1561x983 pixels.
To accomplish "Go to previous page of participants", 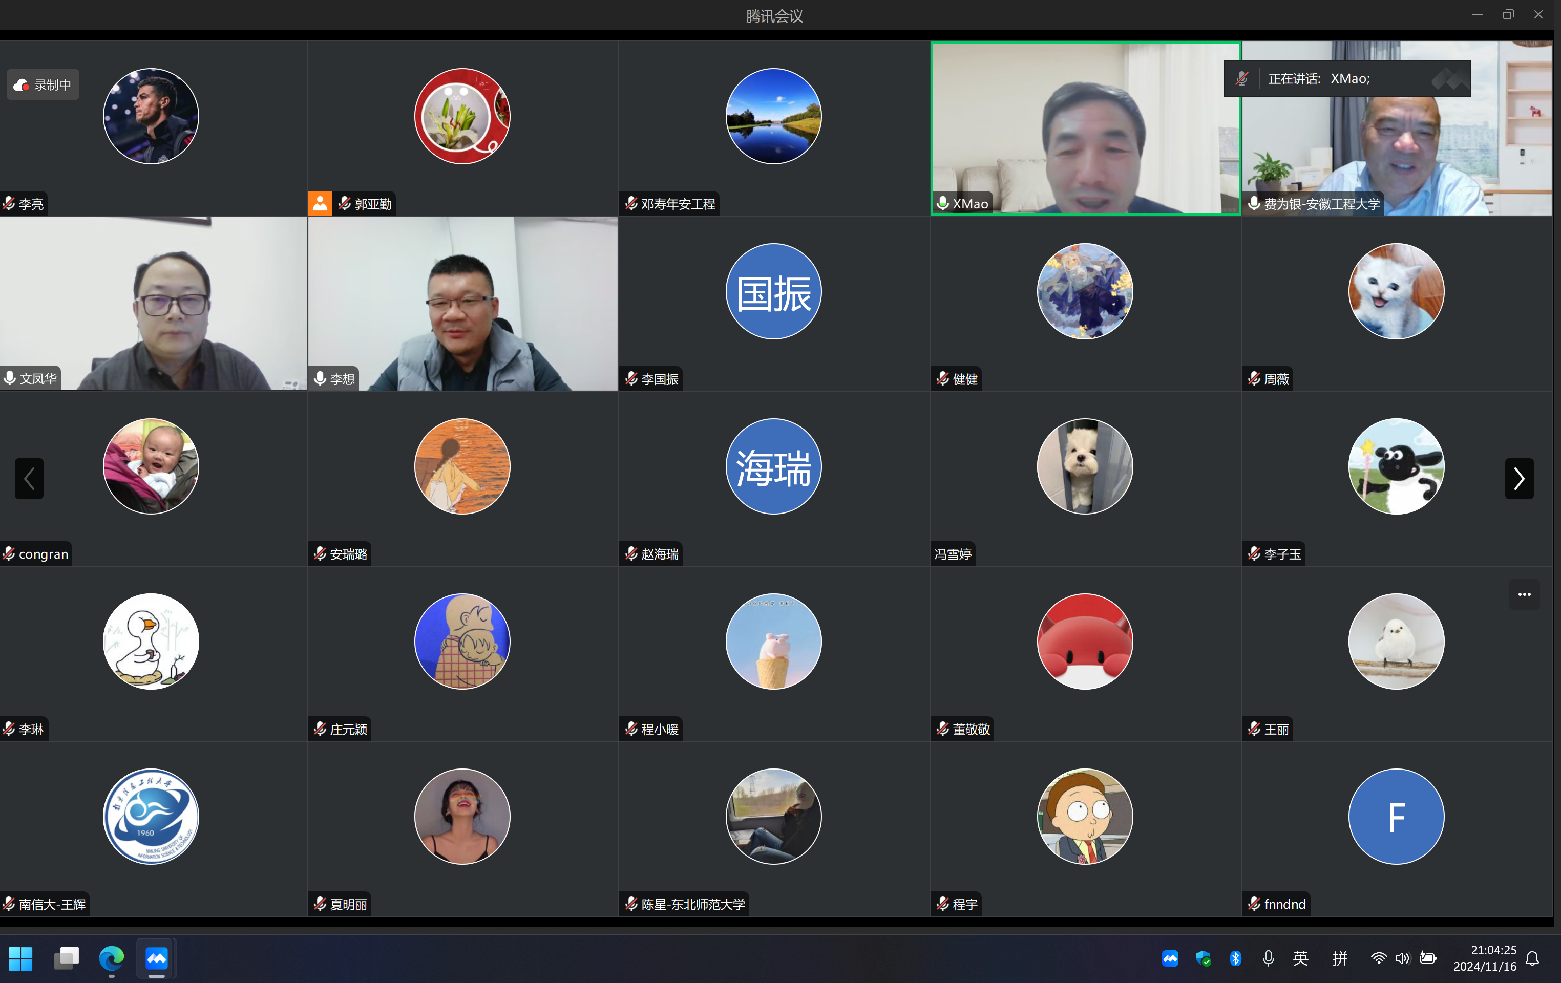I will click(29, 479).
